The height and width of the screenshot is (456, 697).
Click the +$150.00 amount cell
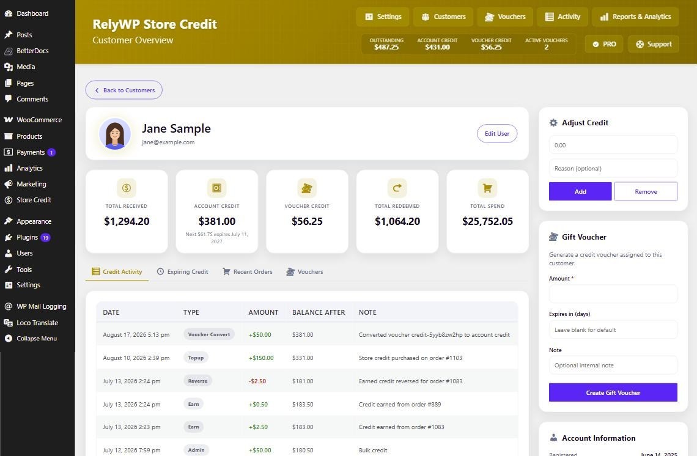tap(262, 358)
